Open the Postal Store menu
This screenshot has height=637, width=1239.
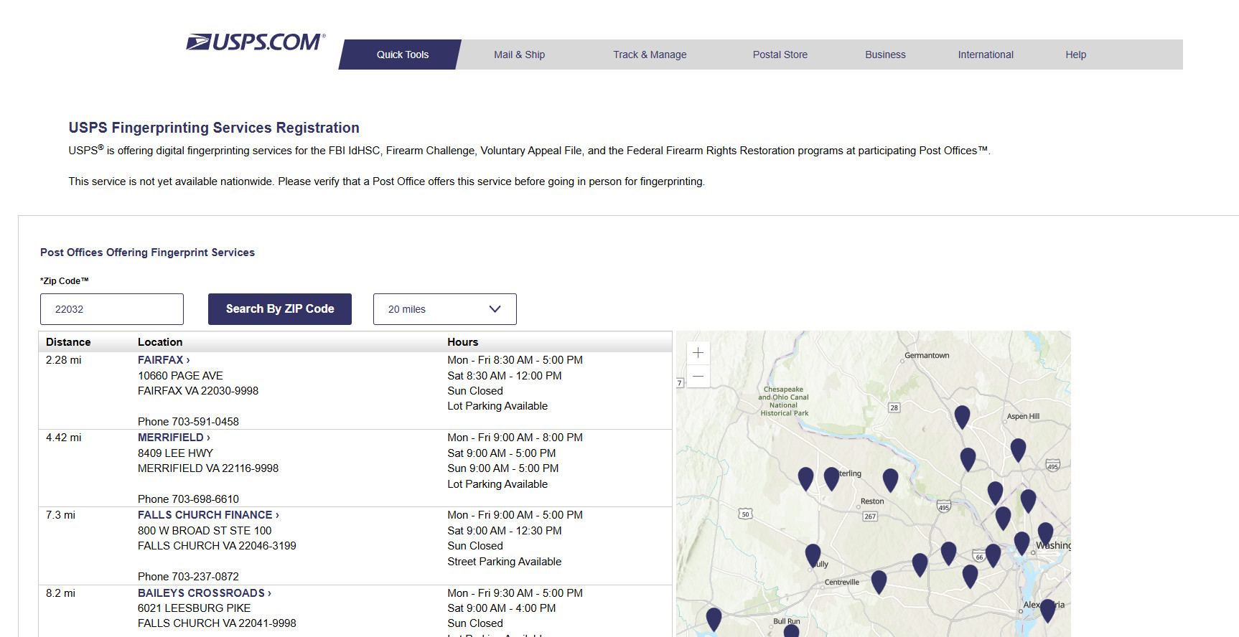pyautogui.click(x=780, y=55)
